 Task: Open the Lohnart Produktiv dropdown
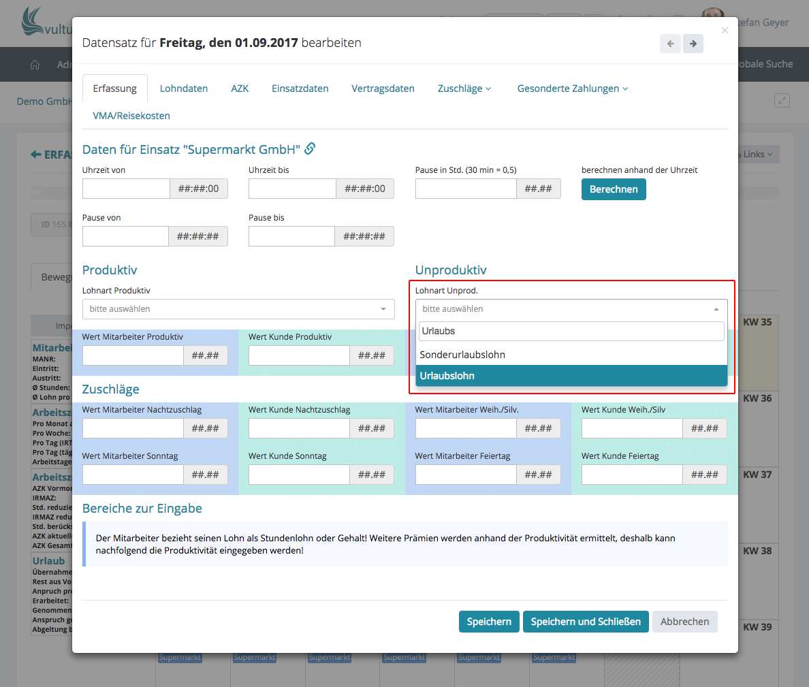pyautogui.click(x=238, y=309)
